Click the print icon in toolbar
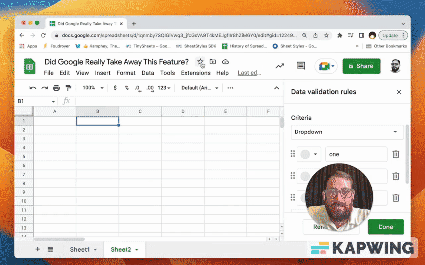 (x=56, y=88)
